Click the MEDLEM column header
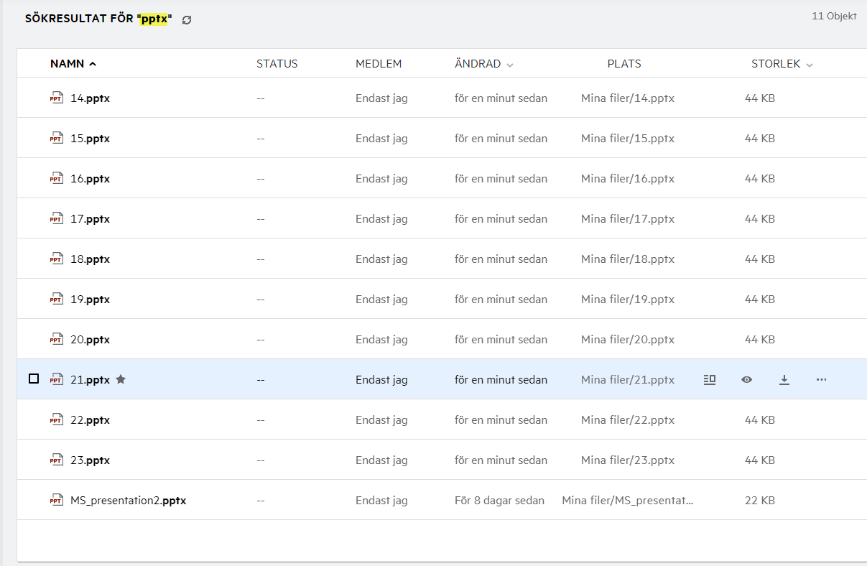This screenshot has height=566, width=867. pos(379,64)
